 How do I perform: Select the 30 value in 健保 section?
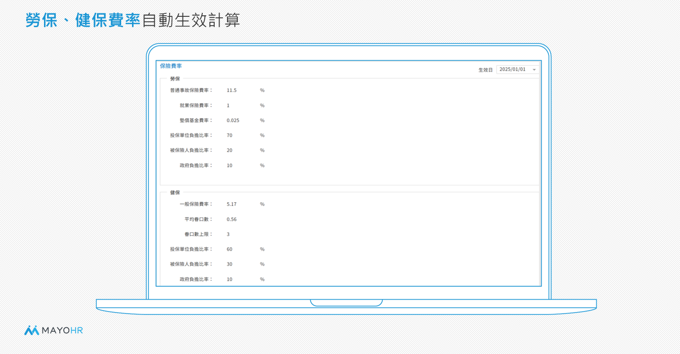[x=229, y=264]
